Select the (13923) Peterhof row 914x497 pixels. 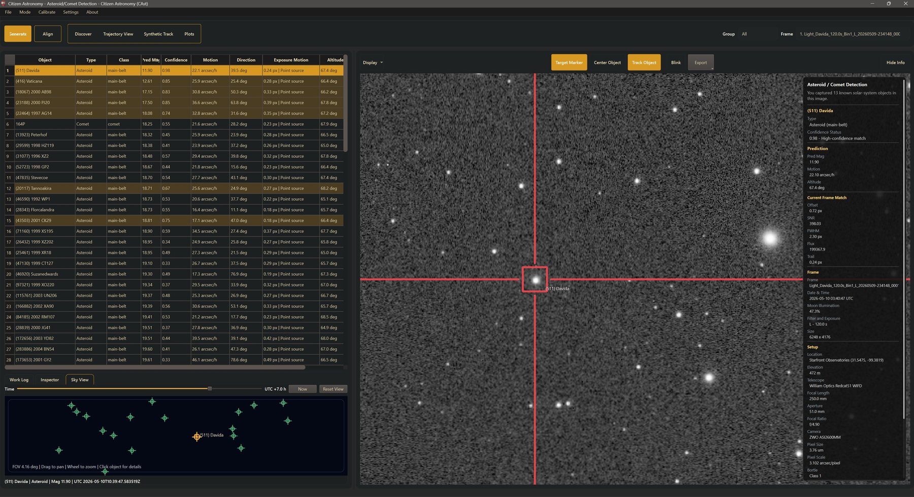coord(174,135)
